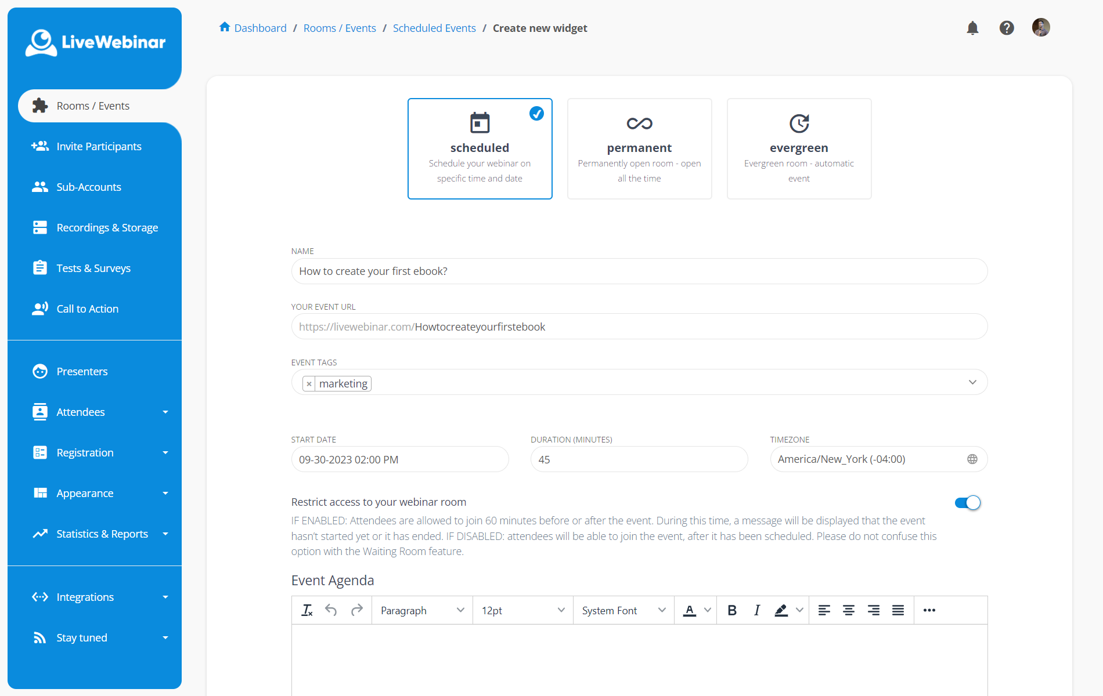The width and height of the screenshot is (1103, 696).
Task: Open the Paragraph style dropdown
Action: [422, 610]
